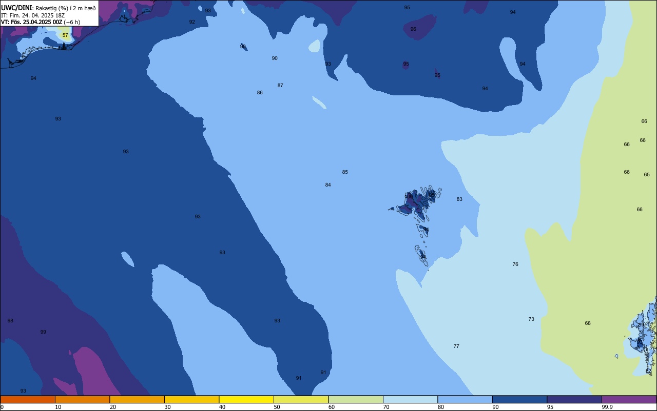Select the 80–90 light blue legend swatch

[465, 399]
